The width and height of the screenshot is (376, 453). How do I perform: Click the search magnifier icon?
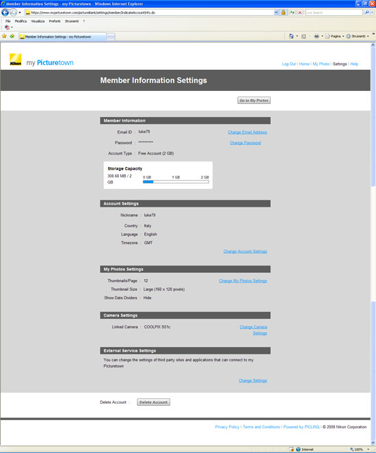(366, 13)
